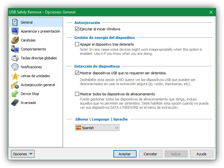Click the 'Puede gestionar todos los dispositivos' description
This screenshot has height=168, width=224.
pyautogui.click(x=144, y=103)
